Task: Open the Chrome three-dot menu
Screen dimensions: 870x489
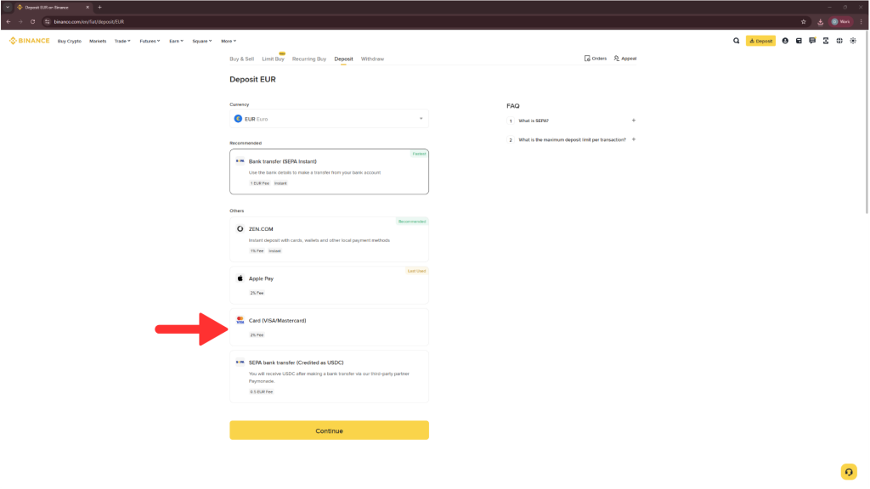Action: pos(862,21)
